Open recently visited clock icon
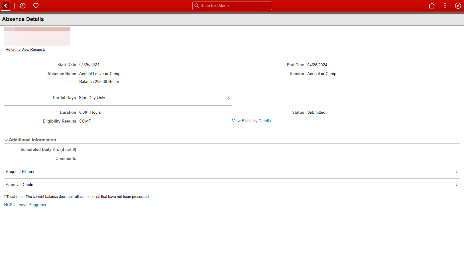 point(23,5)
